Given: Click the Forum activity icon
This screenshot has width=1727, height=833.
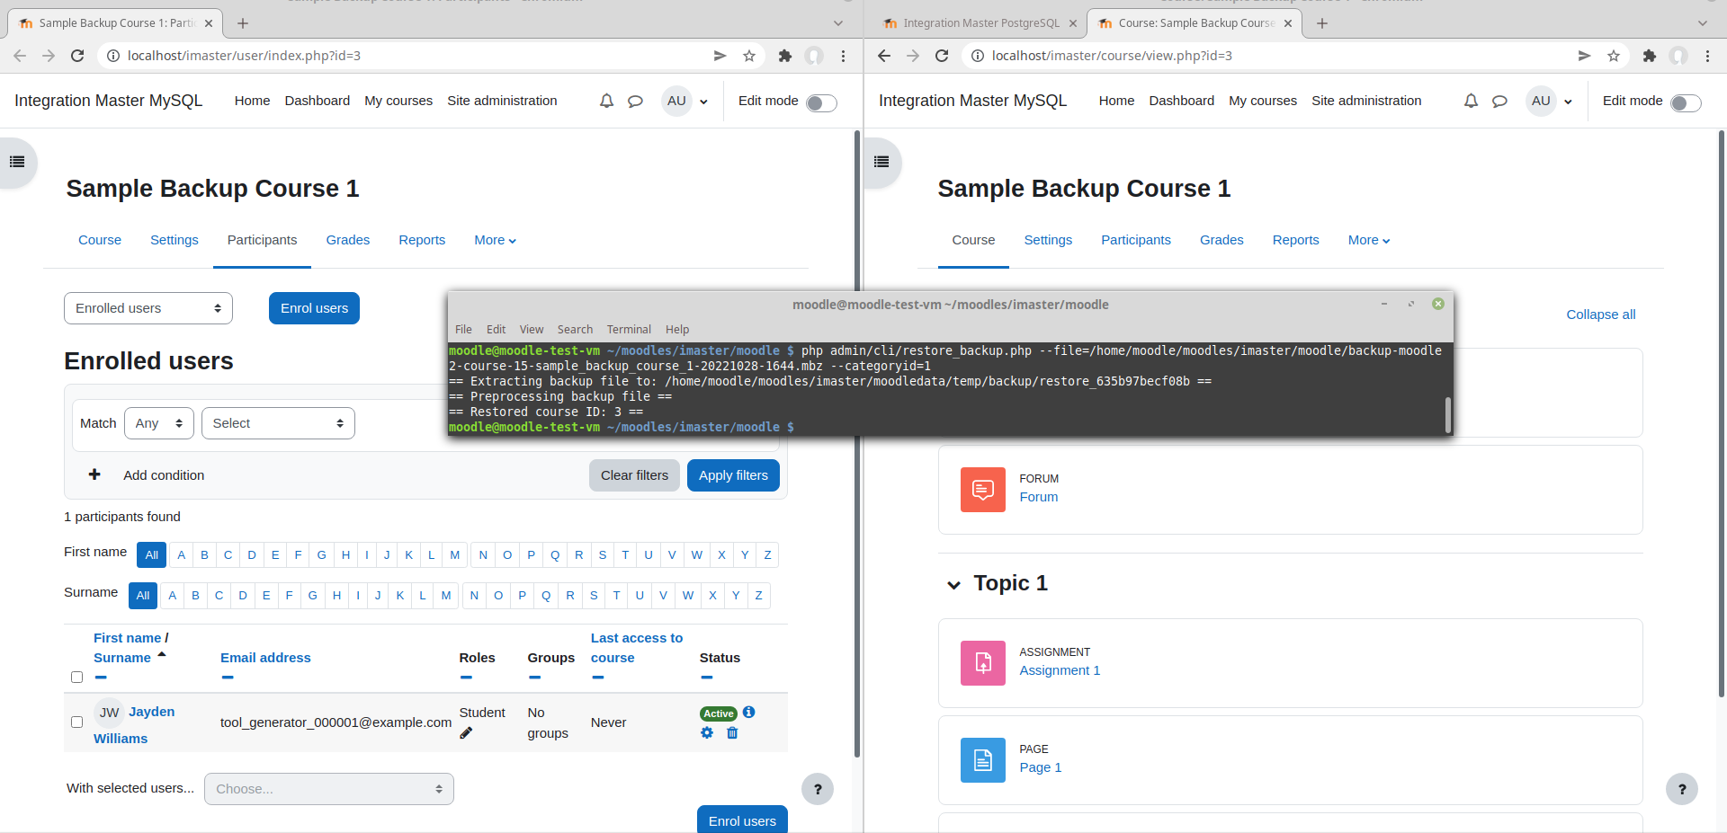Looking at the screenshot, I should coord(983,490).
